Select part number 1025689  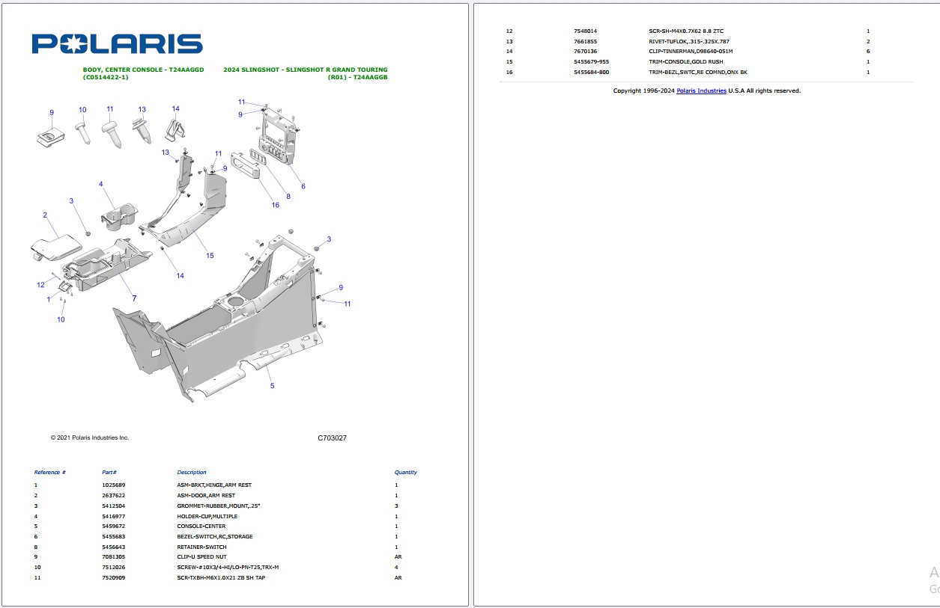pos(114,485)
